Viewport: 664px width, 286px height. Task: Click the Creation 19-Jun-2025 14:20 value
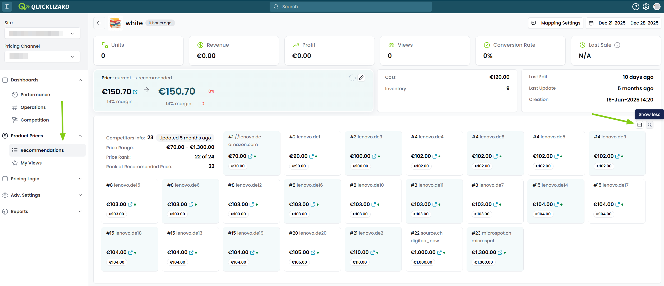pos(630,100)
